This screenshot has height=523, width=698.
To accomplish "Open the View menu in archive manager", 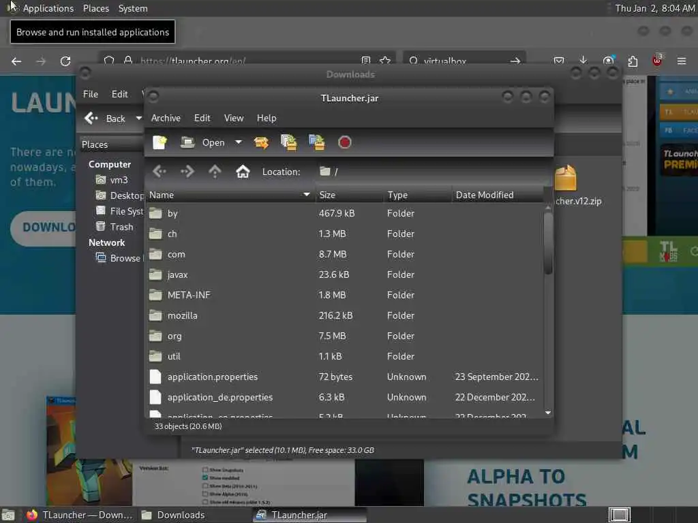I will point(234,118).
